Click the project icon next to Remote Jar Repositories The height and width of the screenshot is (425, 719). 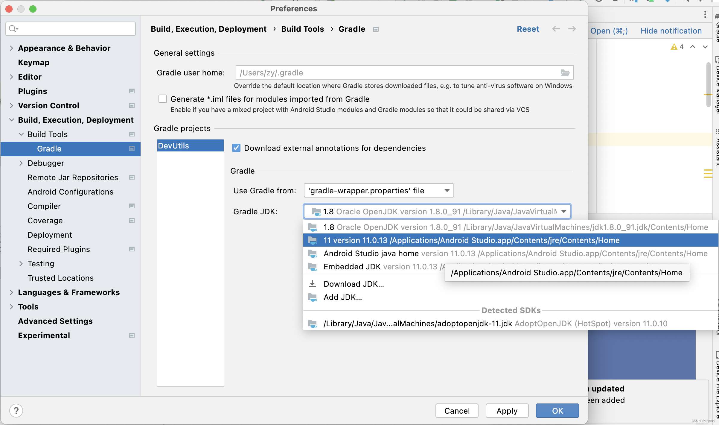tap(132, 177)
